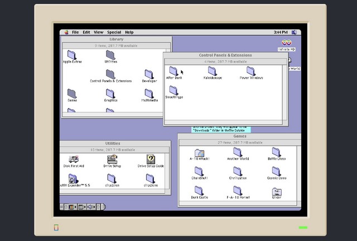Image resolution: width=357 pixels, height=241 pixels.
Task: Collapse the Control Strip using its end tab
Action: click(103, 207)
